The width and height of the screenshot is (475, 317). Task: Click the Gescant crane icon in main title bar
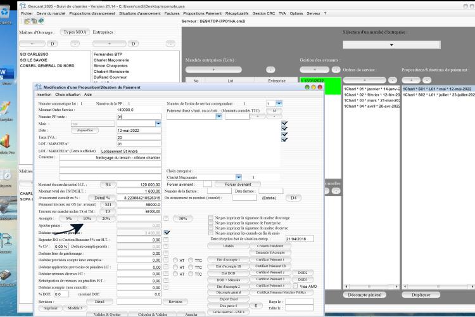[x=23, y=6]
